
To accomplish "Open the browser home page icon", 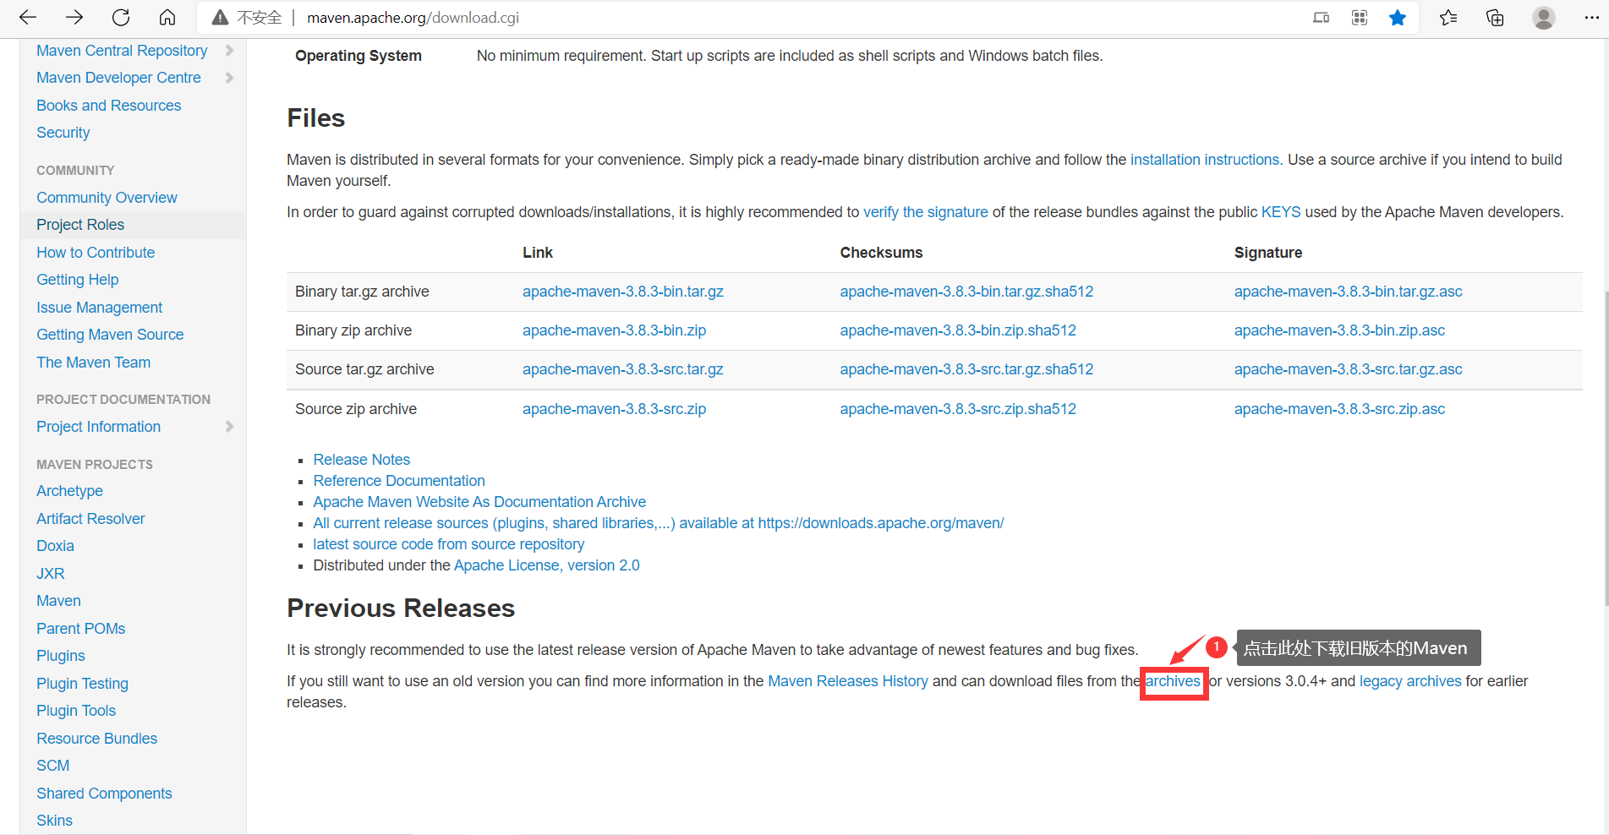I will [x=167, y=17].
